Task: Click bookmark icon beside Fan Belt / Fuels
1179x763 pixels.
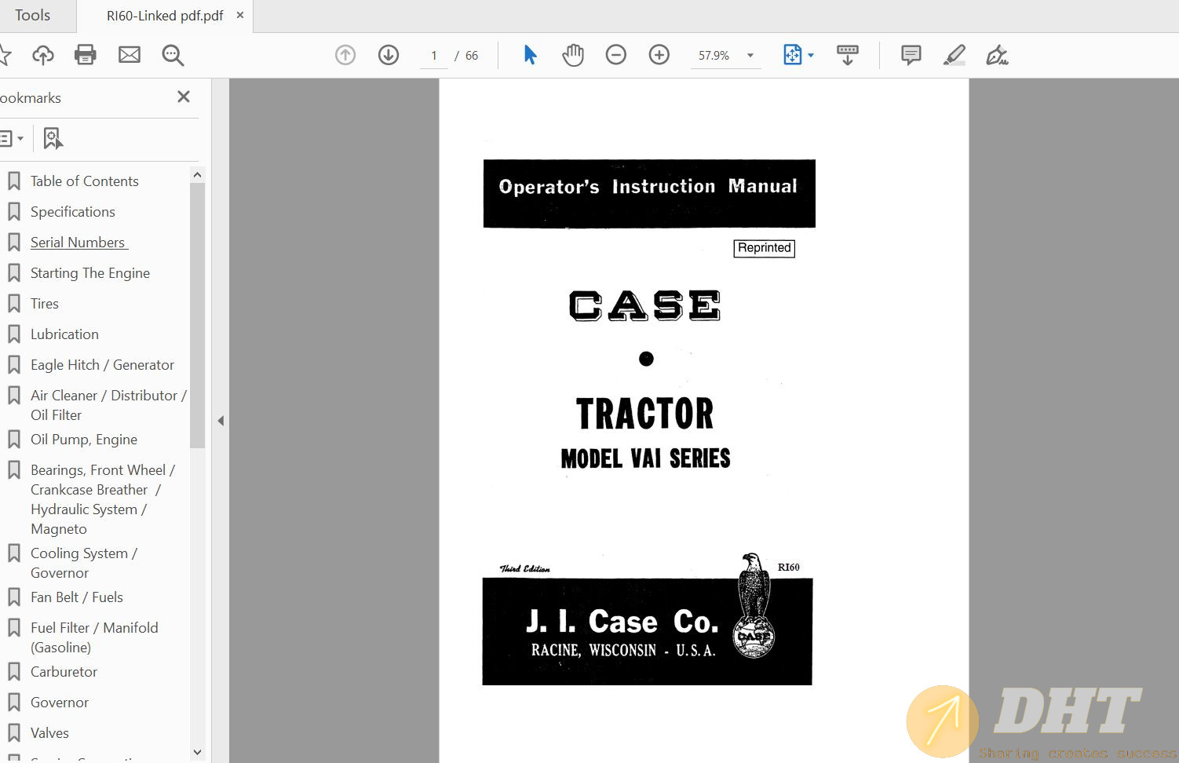Action: click(x=14, y=597)
